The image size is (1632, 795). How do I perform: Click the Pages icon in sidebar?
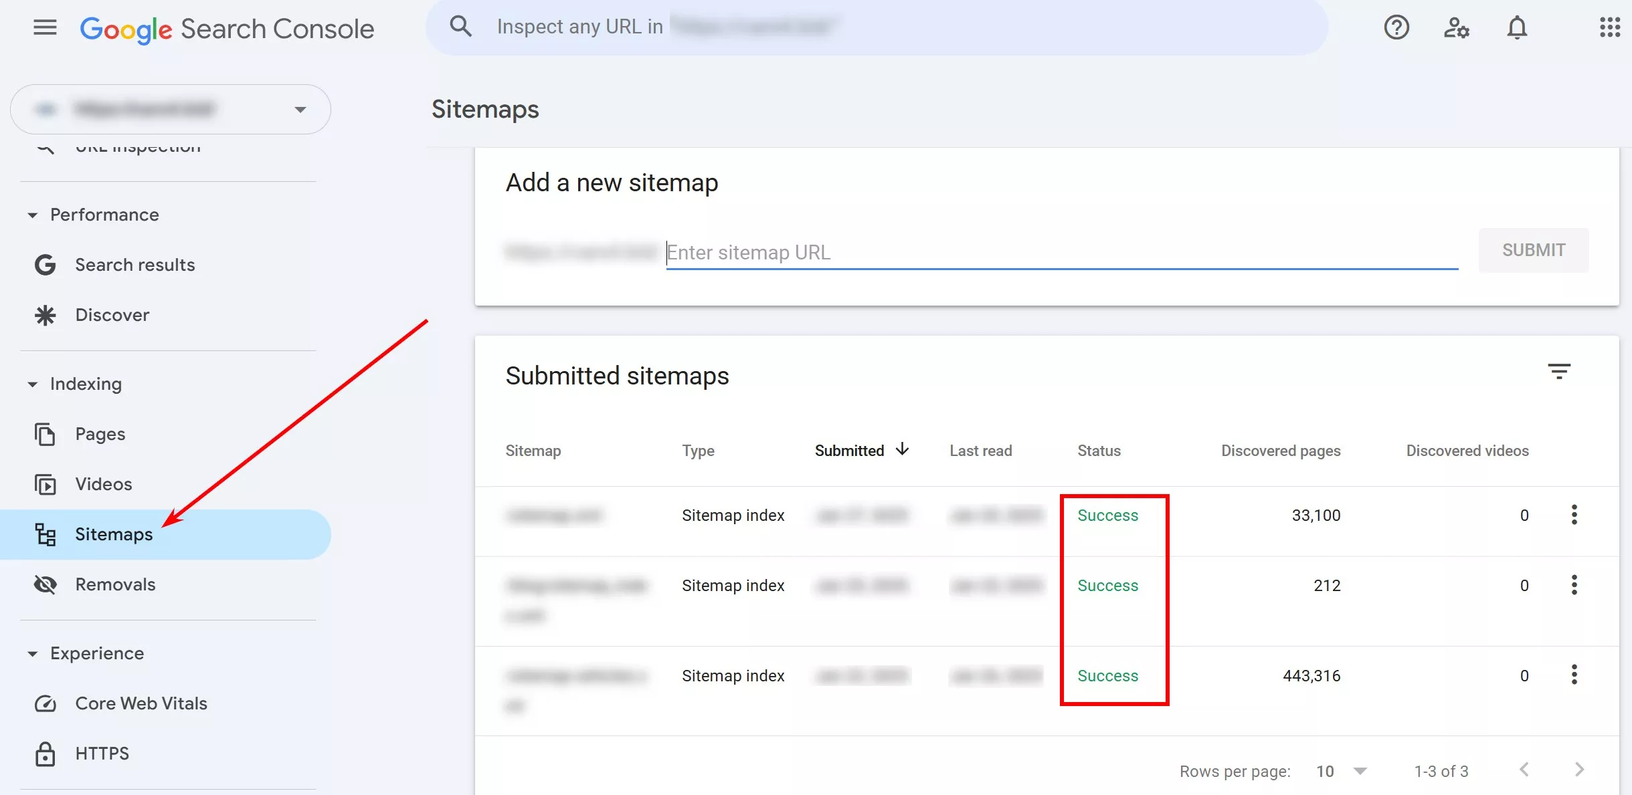point(45,434)
